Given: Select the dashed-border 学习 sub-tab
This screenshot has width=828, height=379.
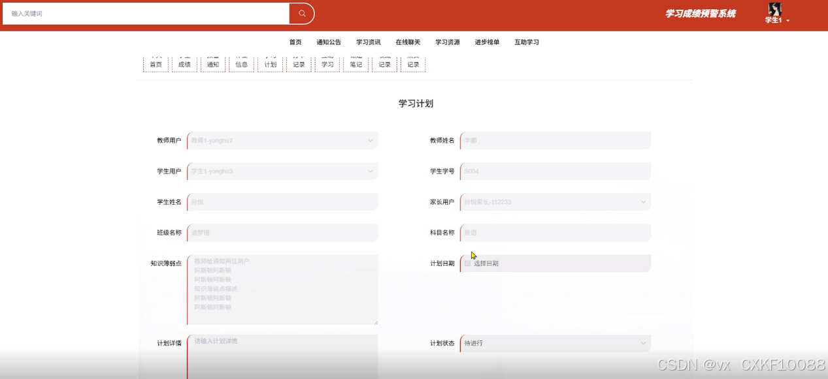Looking at the screenshot, I should coord(327,63).
